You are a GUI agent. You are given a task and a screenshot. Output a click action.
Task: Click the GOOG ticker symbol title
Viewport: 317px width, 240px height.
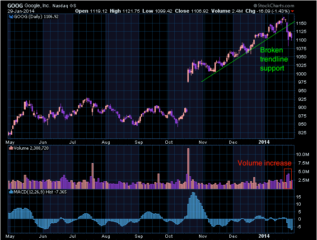pyautogui.click(x=15, y=6)
